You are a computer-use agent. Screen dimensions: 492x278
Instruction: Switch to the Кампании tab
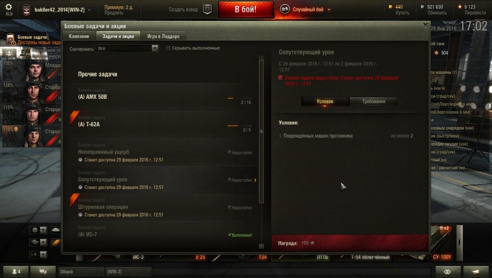[x=79, y=36]
